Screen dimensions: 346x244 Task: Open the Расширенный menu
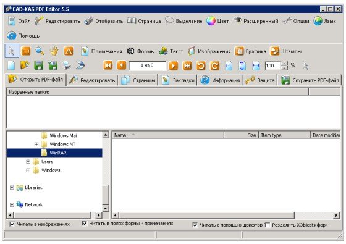click(x=256, y=21)
